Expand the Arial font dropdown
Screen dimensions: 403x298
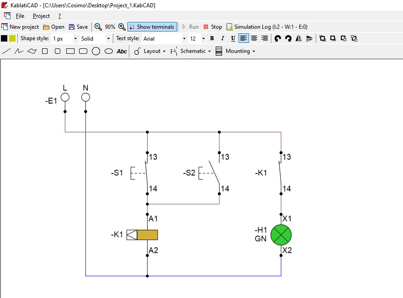tap(184, 39)
